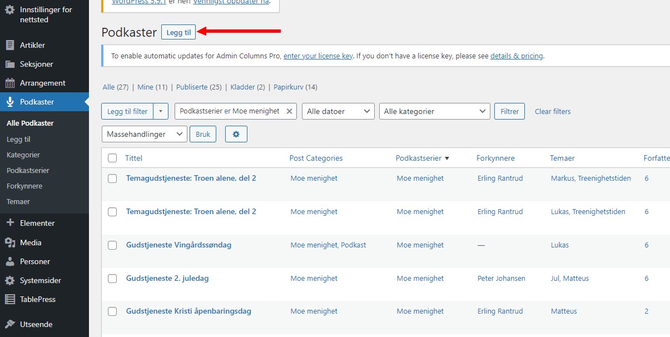This screenshot has height=337, width=670.
Task: Open column settings gear button
Action: pyautogui.click(x=236, y=134)
